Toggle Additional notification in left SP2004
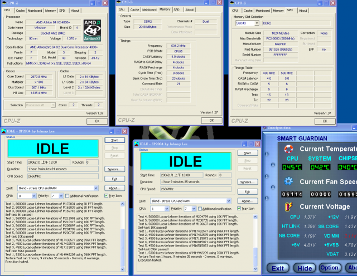 [x=67, y=195]
